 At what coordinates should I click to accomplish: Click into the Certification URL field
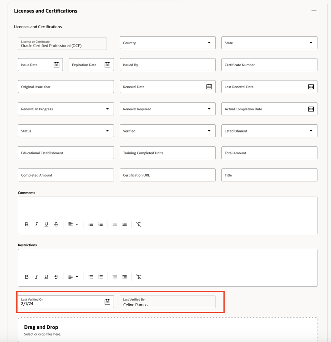point(167,175)
